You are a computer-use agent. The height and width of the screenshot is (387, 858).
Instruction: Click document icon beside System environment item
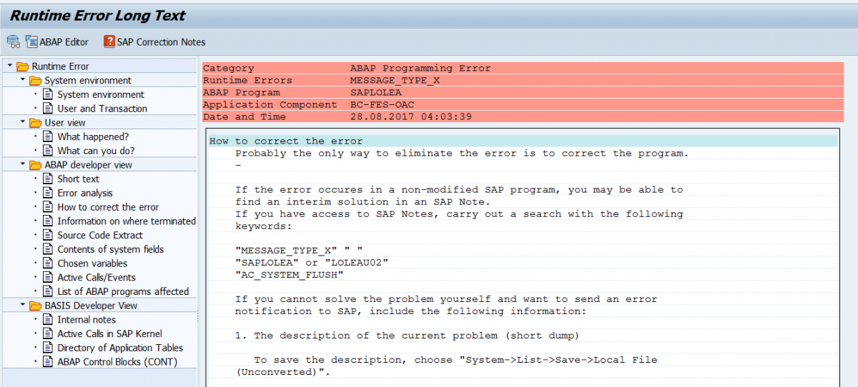pyautogui.click(x=49, y=94)
